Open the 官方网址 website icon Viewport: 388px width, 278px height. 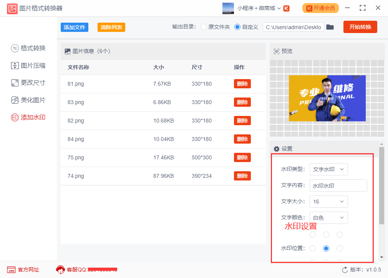pyautogui.click(x=12, y=270)
